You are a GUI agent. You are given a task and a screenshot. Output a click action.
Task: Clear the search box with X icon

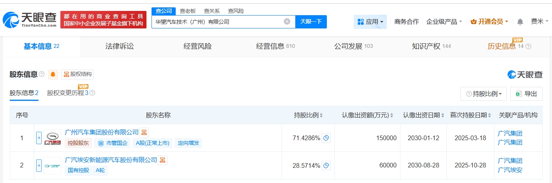click(x=287, y=22)
